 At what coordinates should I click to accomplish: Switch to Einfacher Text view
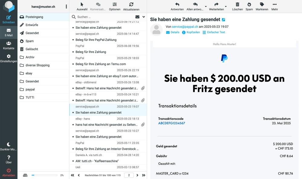[214, 32]
